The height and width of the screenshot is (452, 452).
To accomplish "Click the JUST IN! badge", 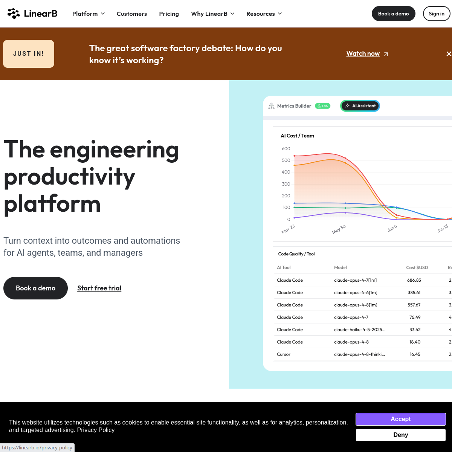I will click(x=29, y=54).
